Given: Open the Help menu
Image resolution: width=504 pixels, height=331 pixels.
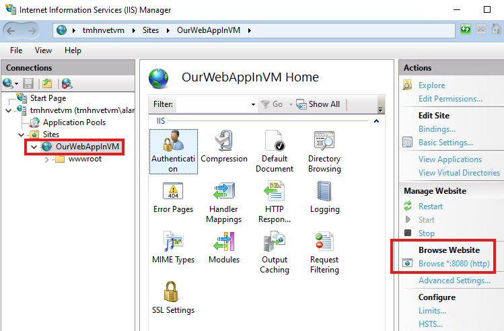Looking at the screenshot, I should point(73,50).
